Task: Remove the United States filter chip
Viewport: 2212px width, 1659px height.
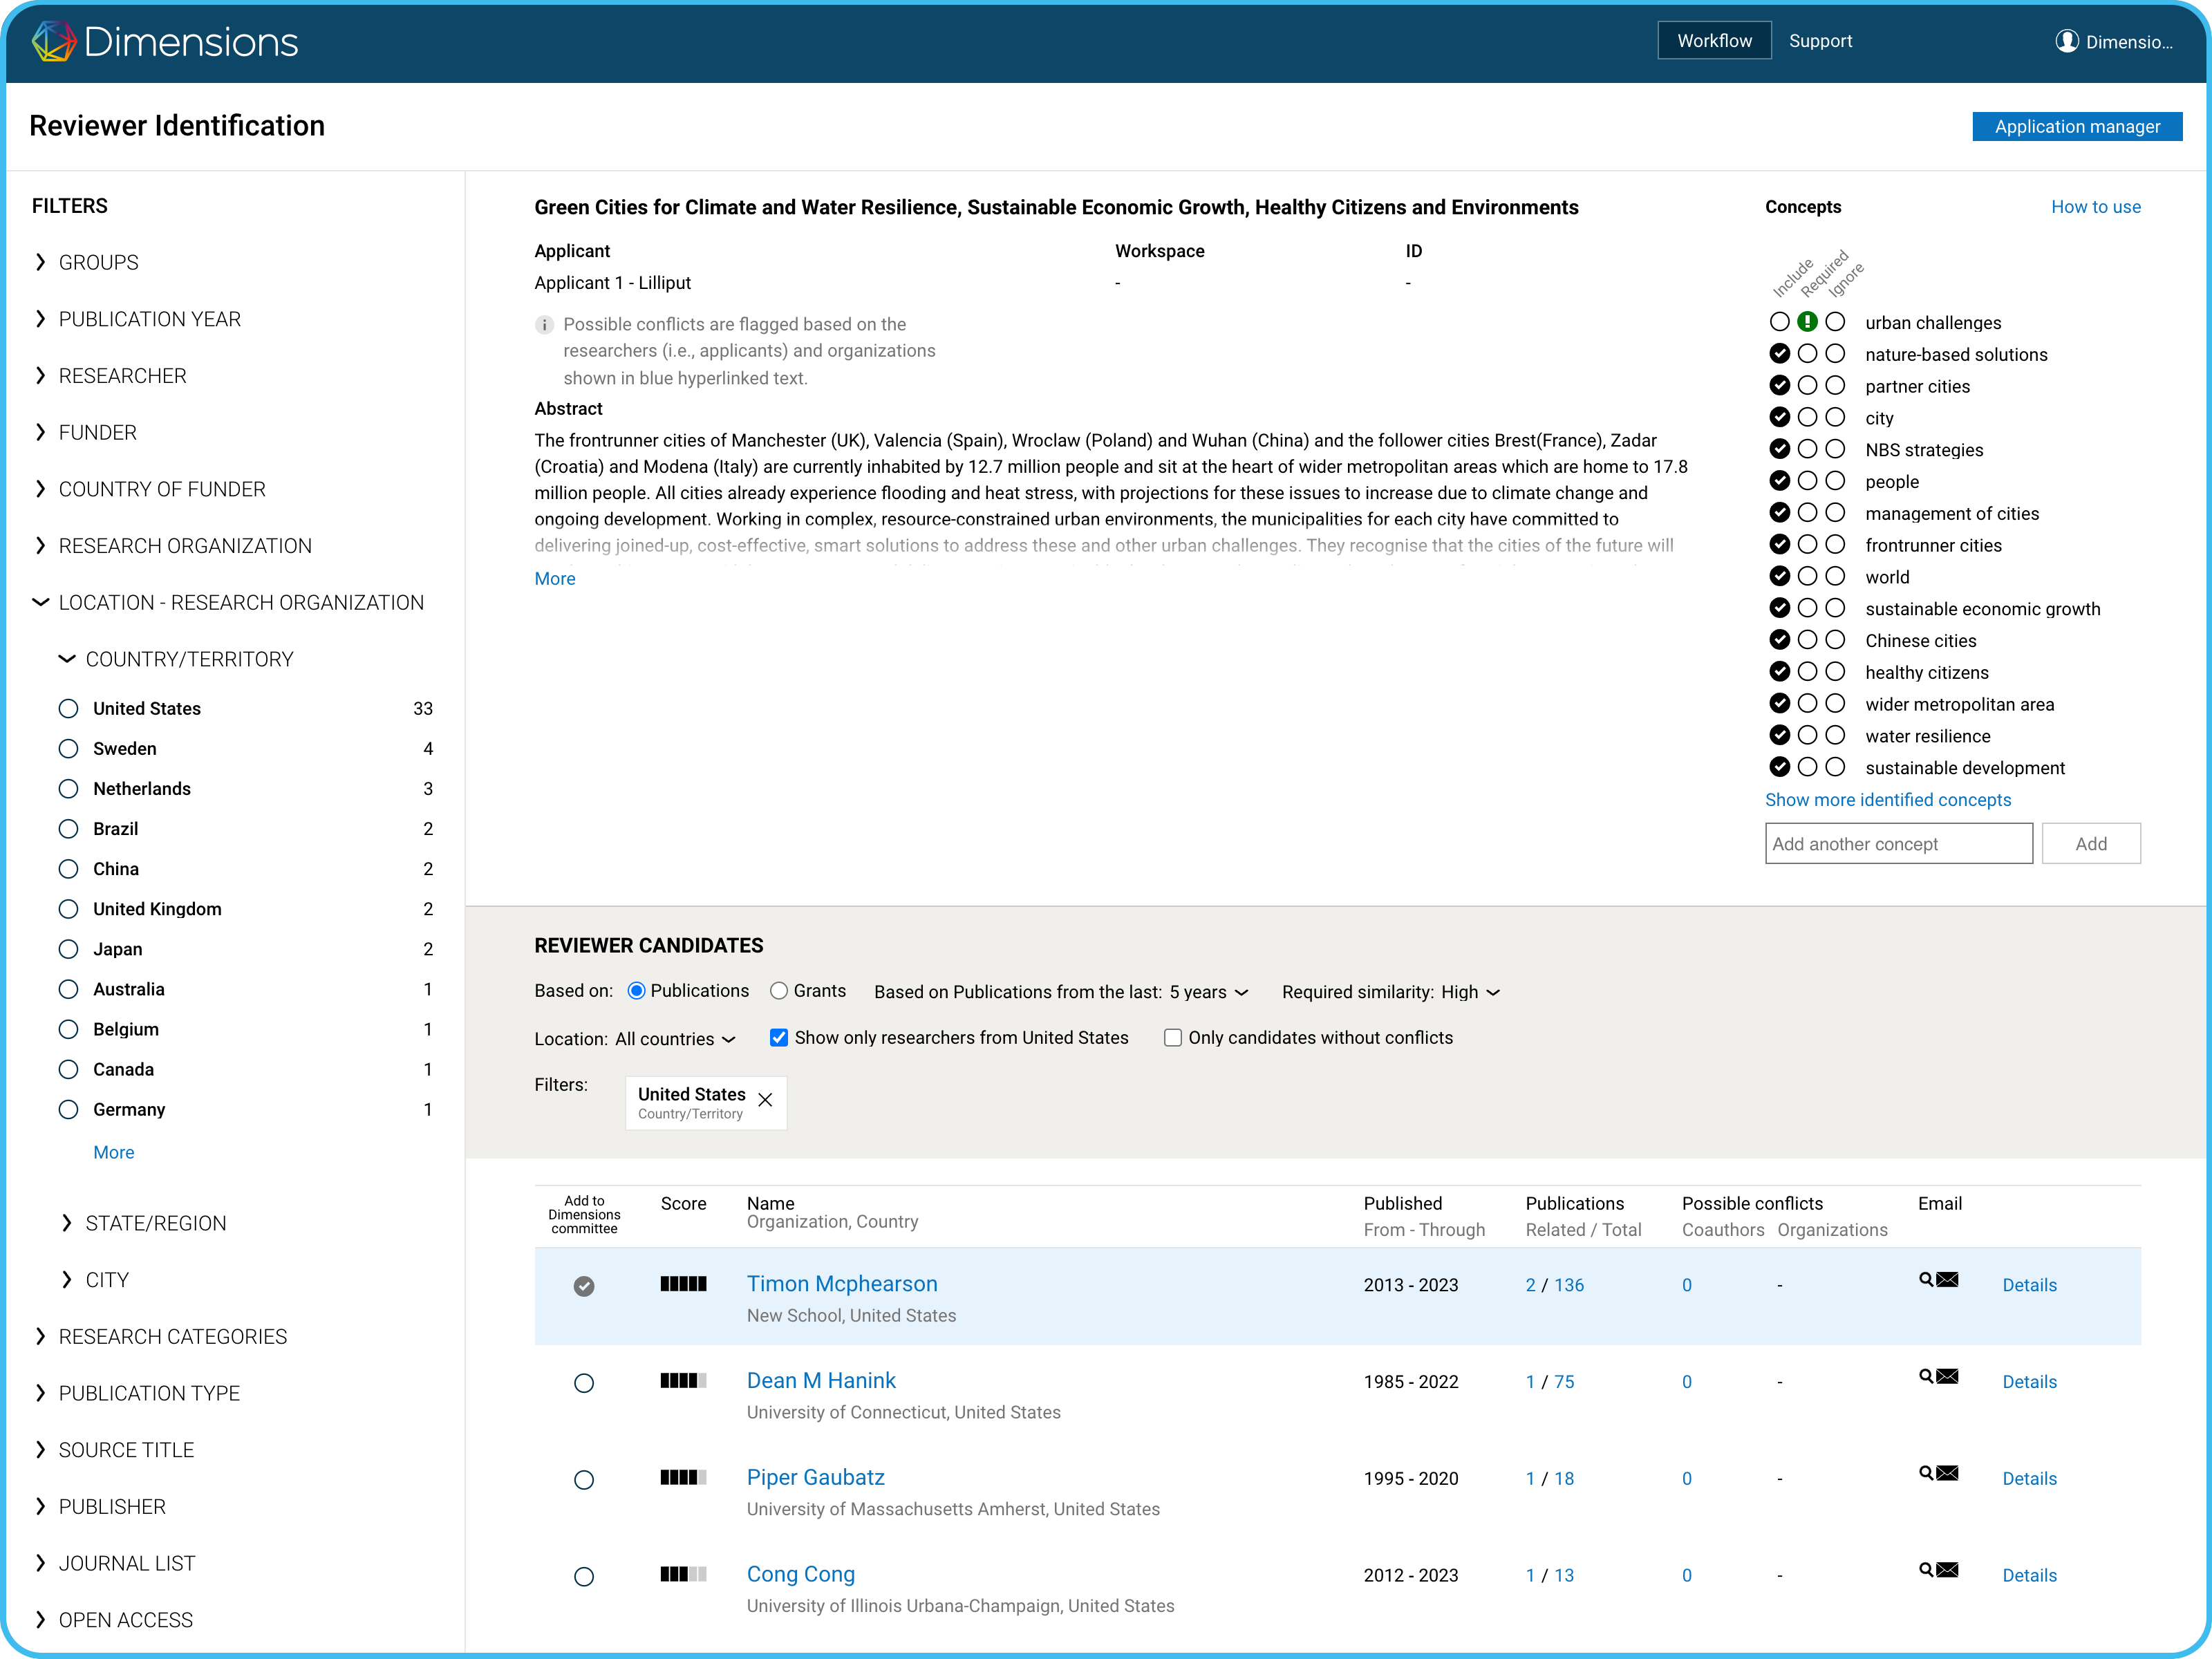Action: 765,1100
